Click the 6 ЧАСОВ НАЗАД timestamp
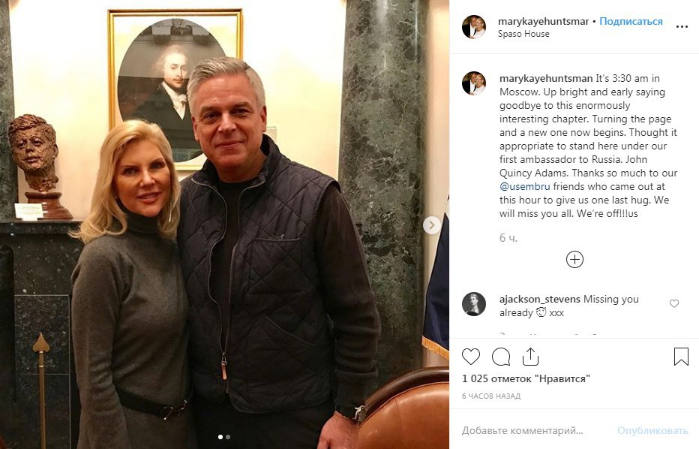This screenshot has width=699, height=449. tap(491, 396)
